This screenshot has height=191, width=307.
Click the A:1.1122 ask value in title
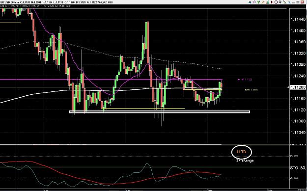[92, 2]
